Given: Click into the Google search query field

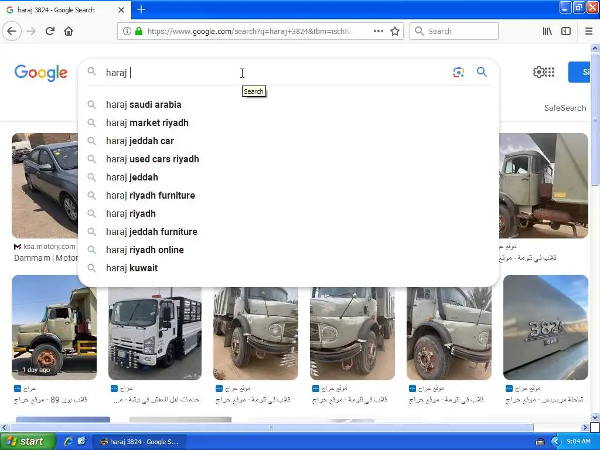Looking at the screenshot, I should coord(275,72).
